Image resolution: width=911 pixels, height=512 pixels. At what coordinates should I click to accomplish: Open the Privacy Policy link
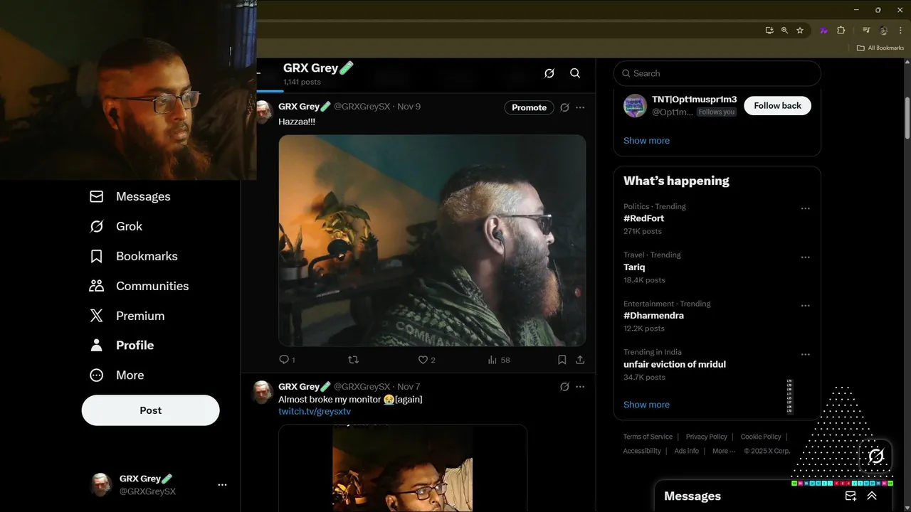tap(707, 437)
